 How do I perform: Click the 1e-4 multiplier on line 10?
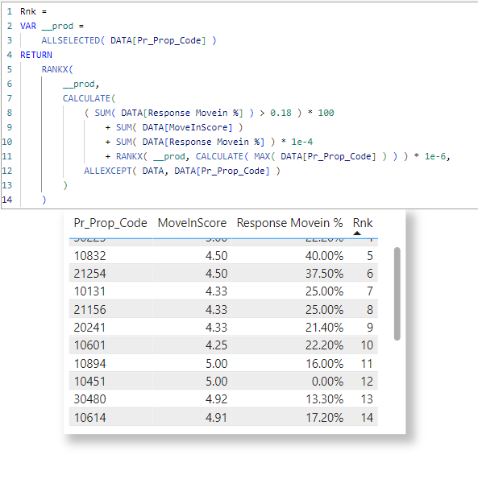point(302,142)
